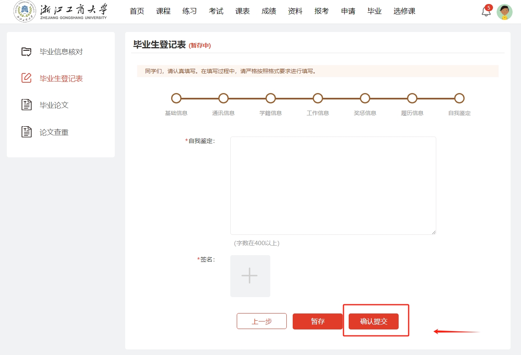Click the 毕业信息核对 folder icon
This screenshot has width=521, height=355.
[26, 52]
